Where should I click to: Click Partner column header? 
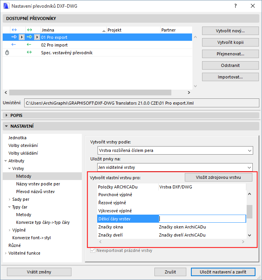pyautogui.click(x=176, y=30)
